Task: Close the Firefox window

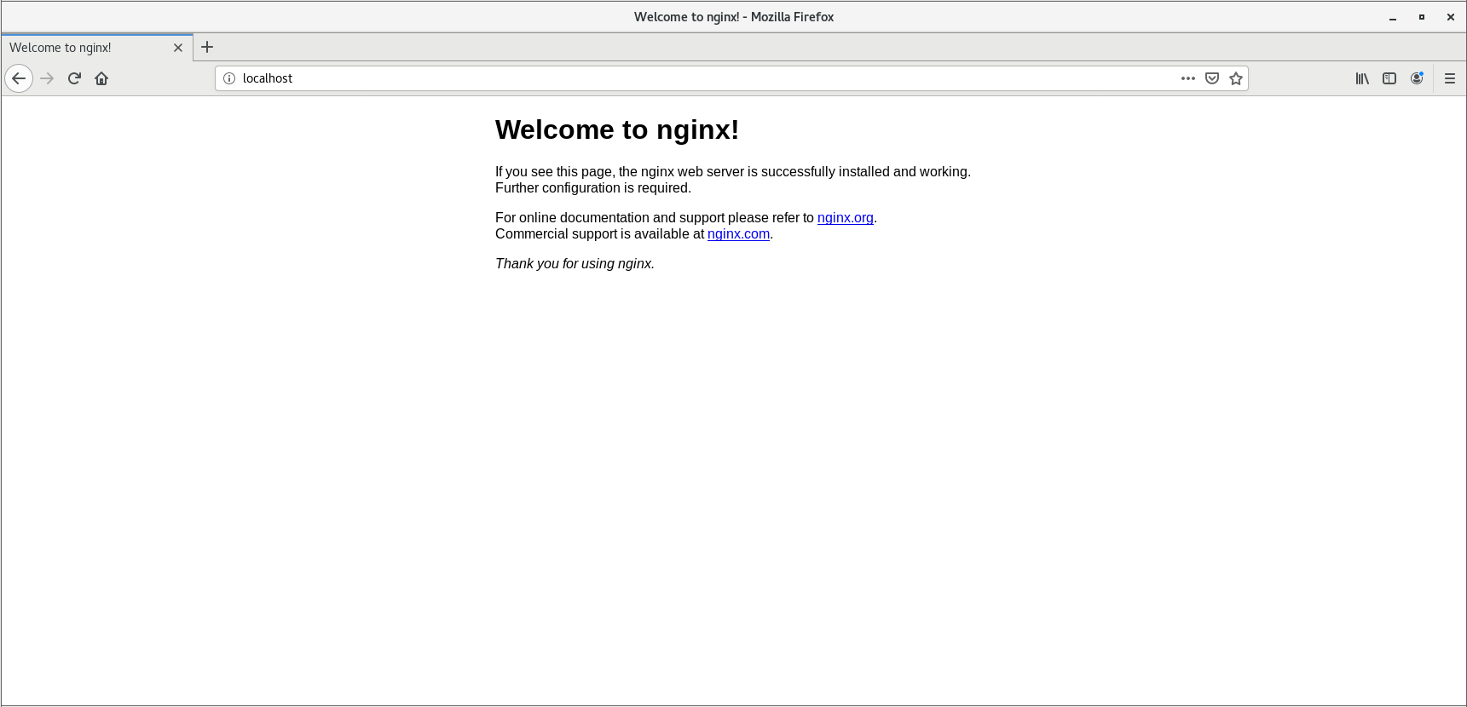Action: (x=1451, y=17)
